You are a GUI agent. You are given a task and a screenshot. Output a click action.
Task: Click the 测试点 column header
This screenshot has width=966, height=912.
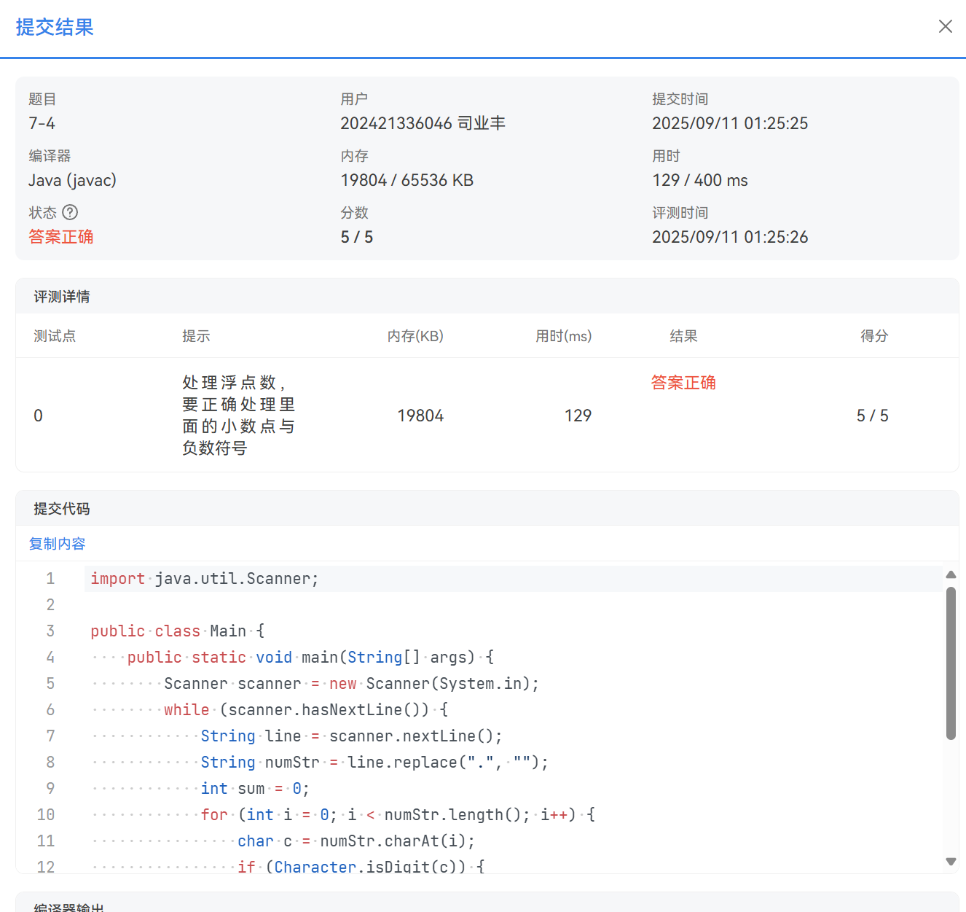[x=55, y=336]
